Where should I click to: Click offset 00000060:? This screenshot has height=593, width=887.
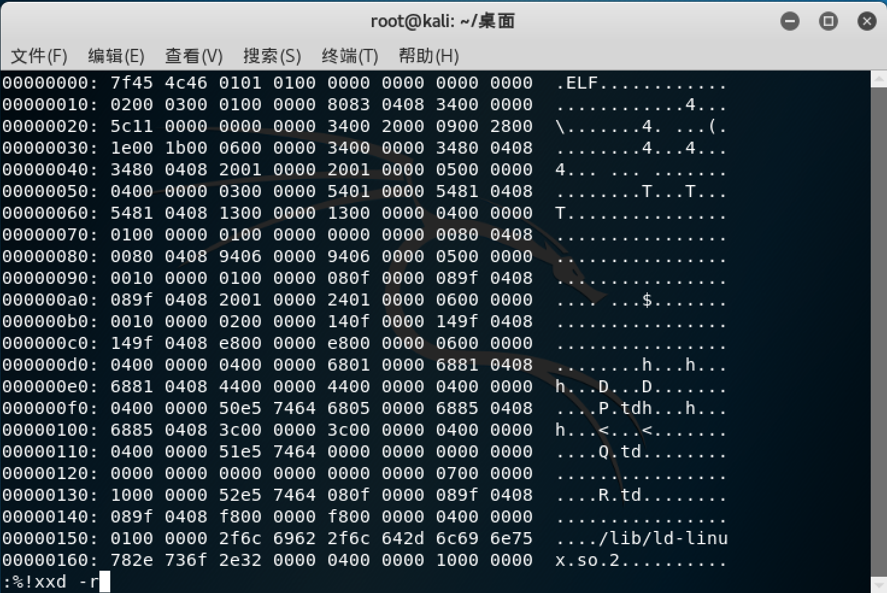50,213
